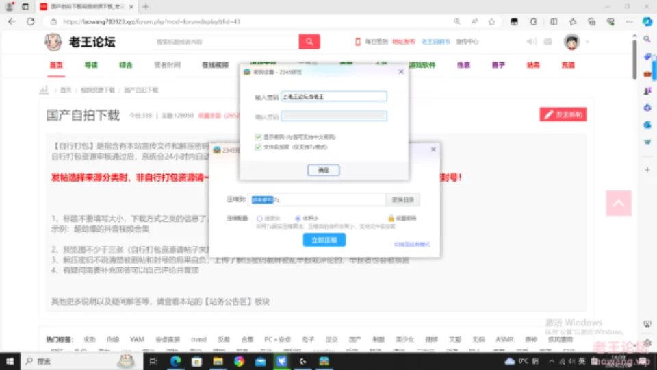Open the 站务 navigation tab

coord(533,65)
